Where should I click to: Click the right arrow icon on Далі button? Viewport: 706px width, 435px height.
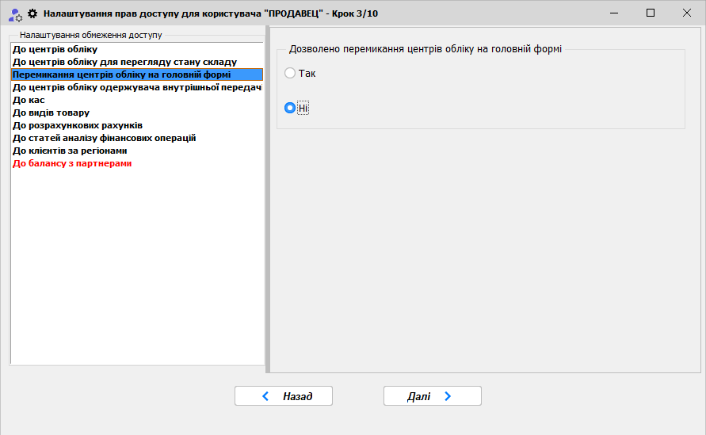pyautogui.click(x=448, y=396)
